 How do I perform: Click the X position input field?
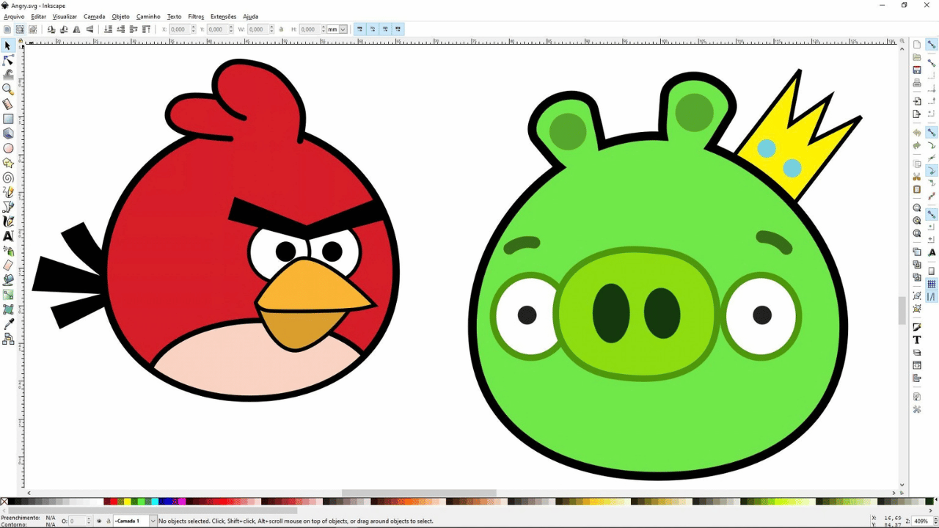pyautogui.click(x=182, y=29)
